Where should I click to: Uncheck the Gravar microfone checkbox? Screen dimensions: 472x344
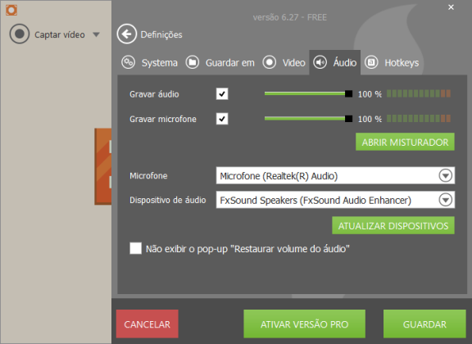click(x=222, y=119)
